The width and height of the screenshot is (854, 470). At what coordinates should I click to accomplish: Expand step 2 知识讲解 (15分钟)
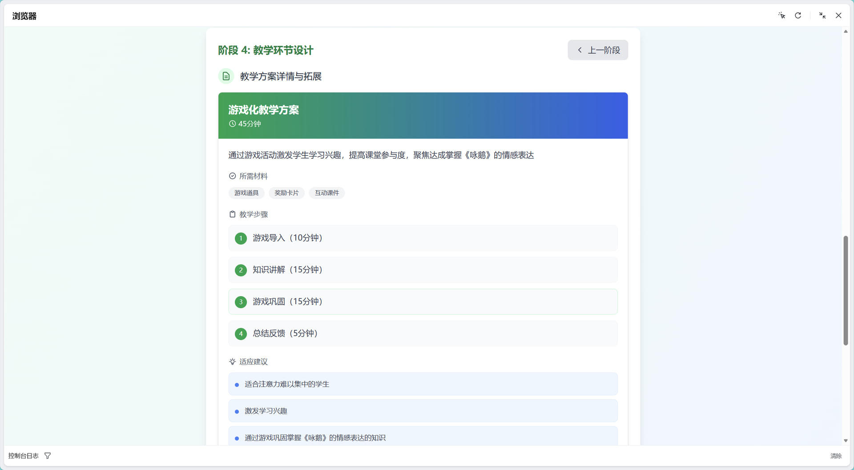(423, 270)
